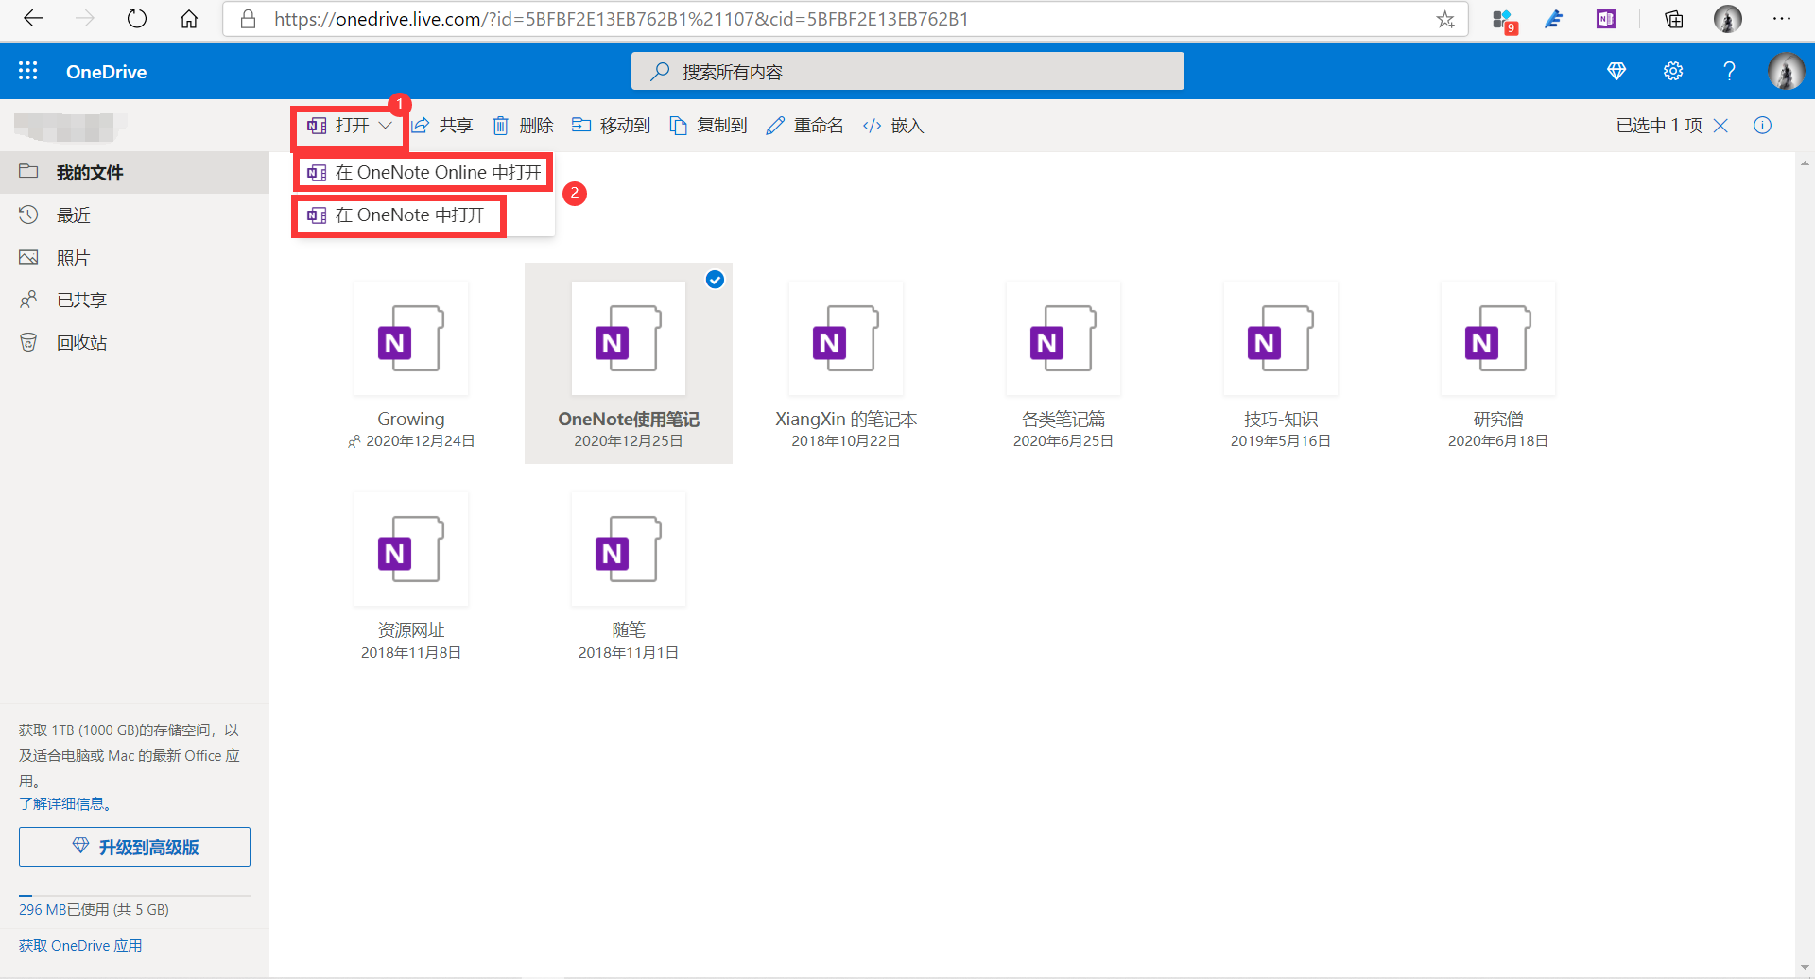Open the browser's More options menu
This screenshot has height=979, width=1815.
(x=1783, y=19)
